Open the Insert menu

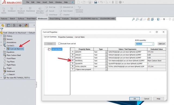click(45, 2)
